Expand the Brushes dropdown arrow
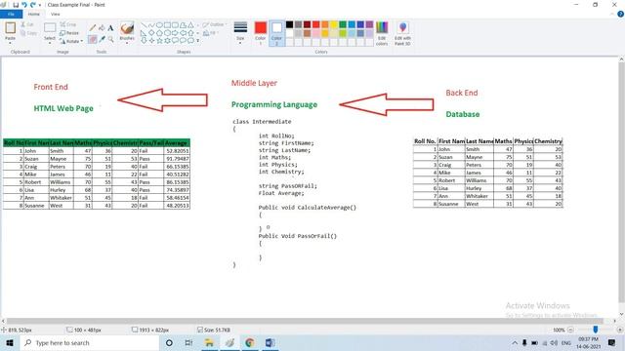The height and width of the screenshot is (351, 625). tap(127, 43)
